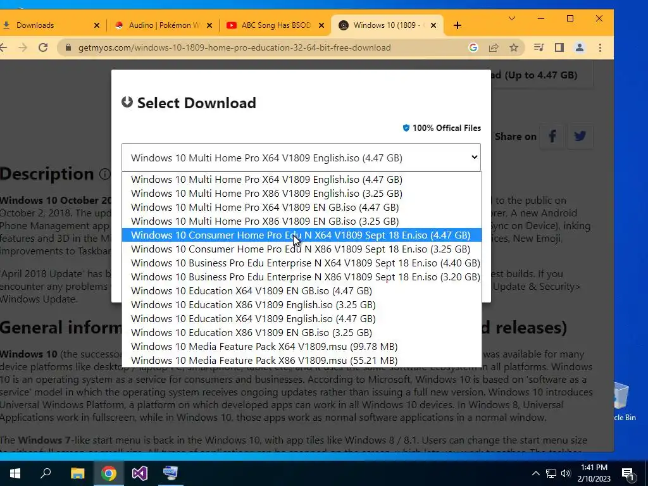Choose Multi Home Pro X86 V1809 English.iso option
The height and width of the screenshot is (486, 648).
302,194
